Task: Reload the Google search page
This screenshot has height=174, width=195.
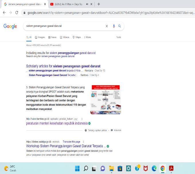Action: 17,13
